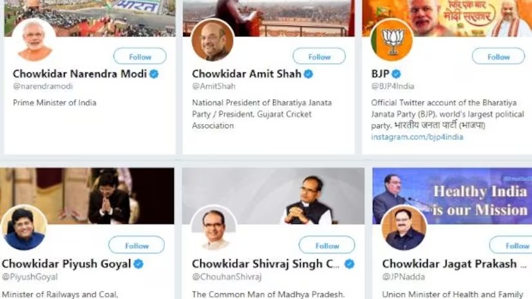Image resolution: width=532 pixels, height=299 pixels.
Task: Hit Follow on the Piyush Goyal card
Action: (137, 245)
